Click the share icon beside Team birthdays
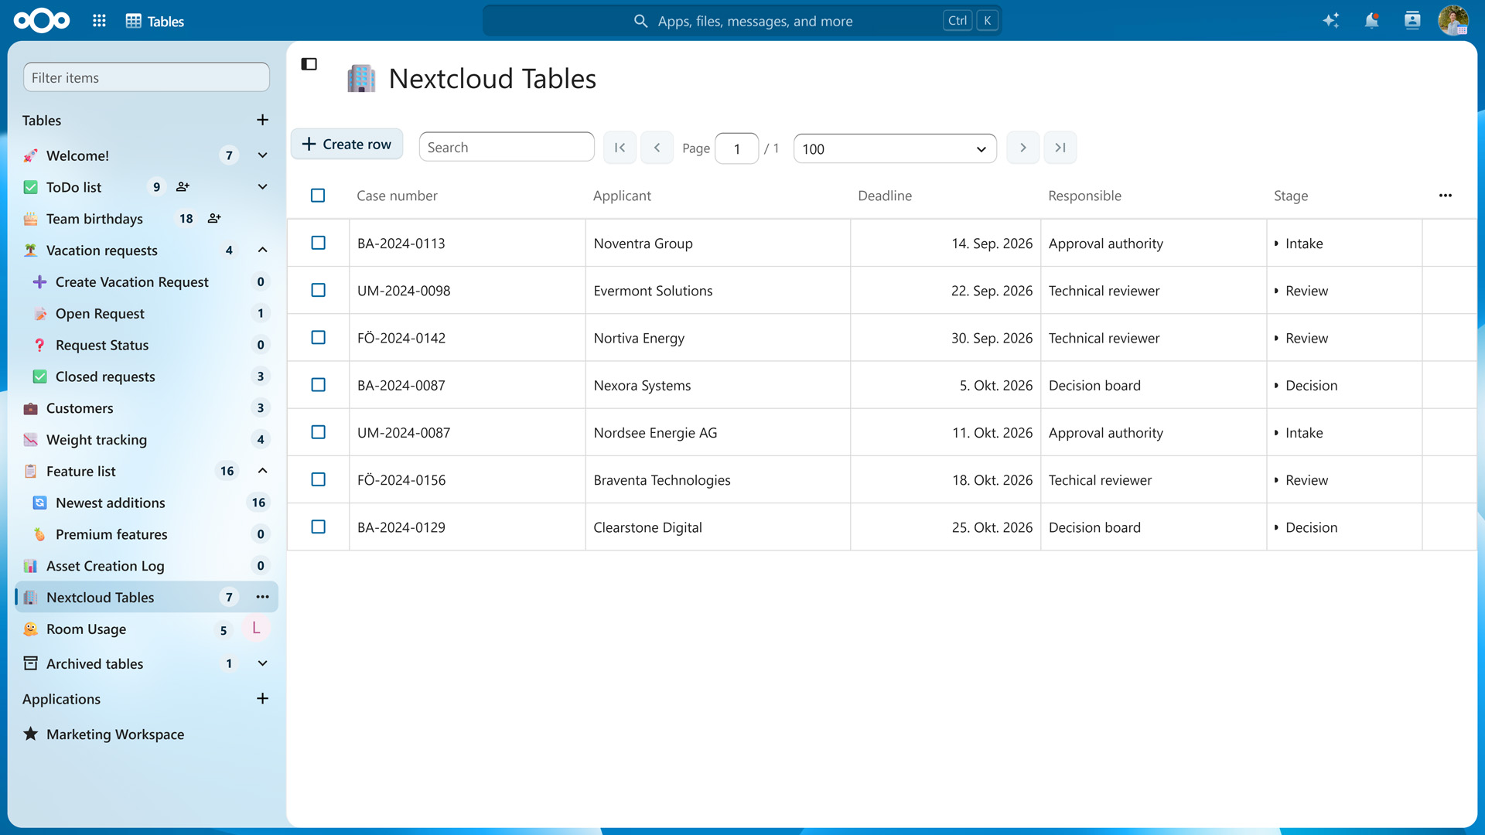Image resolution: width=1485 pixels, height=835 pixels. pyautogui.click(x=214, y=219)
